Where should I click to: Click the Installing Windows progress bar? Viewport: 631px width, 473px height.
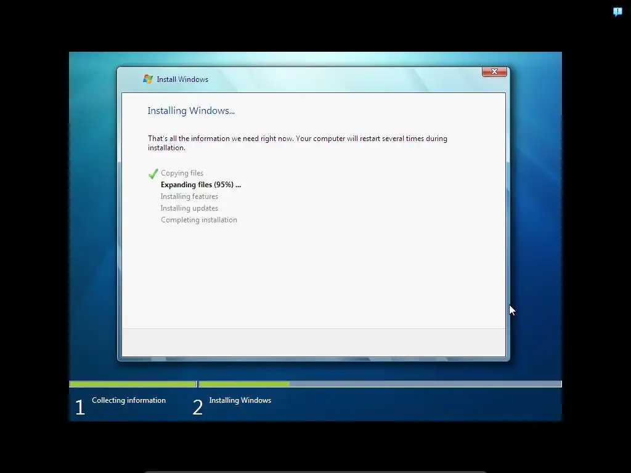[380, 384]
